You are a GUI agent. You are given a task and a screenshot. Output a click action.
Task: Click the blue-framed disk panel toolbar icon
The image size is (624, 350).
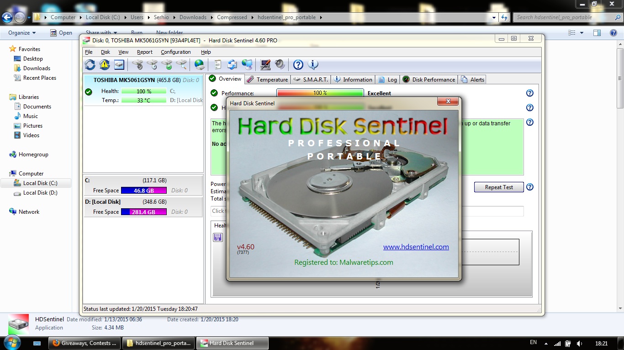pos(119,65)
